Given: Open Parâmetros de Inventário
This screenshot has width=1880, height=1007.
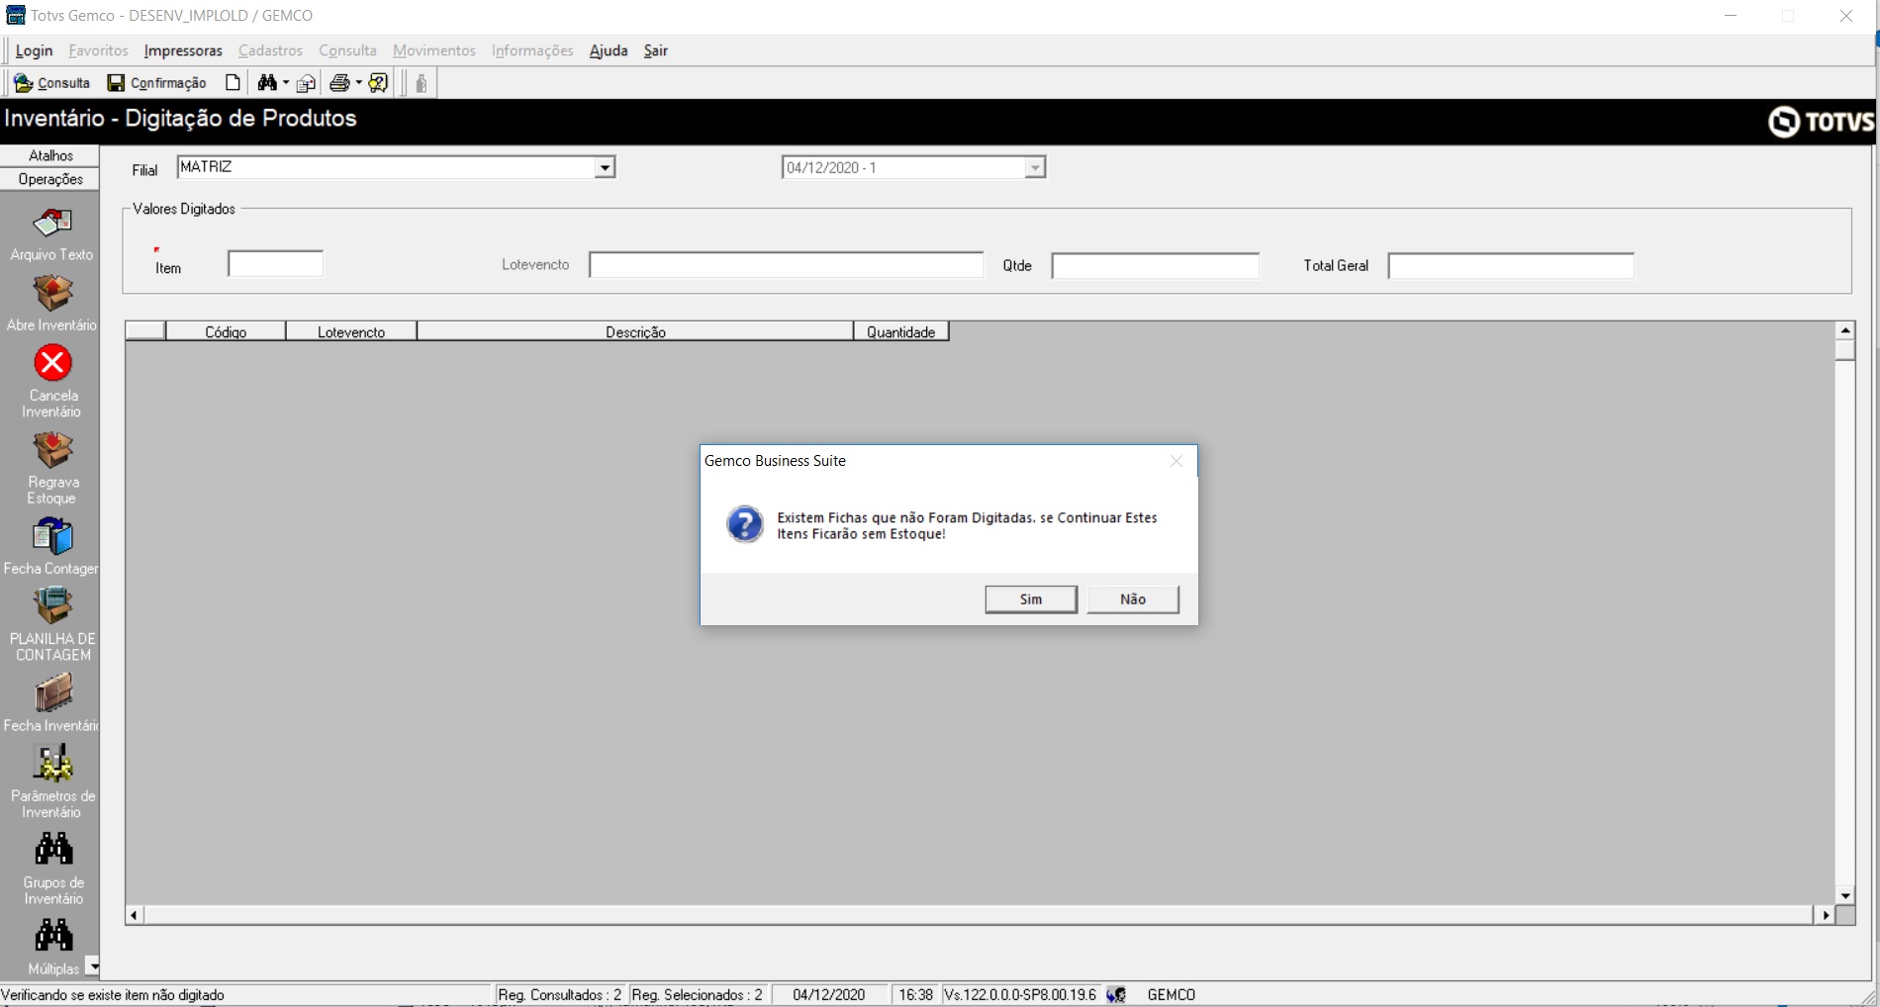Looking at the screenshot, I should tap(52, 763).
